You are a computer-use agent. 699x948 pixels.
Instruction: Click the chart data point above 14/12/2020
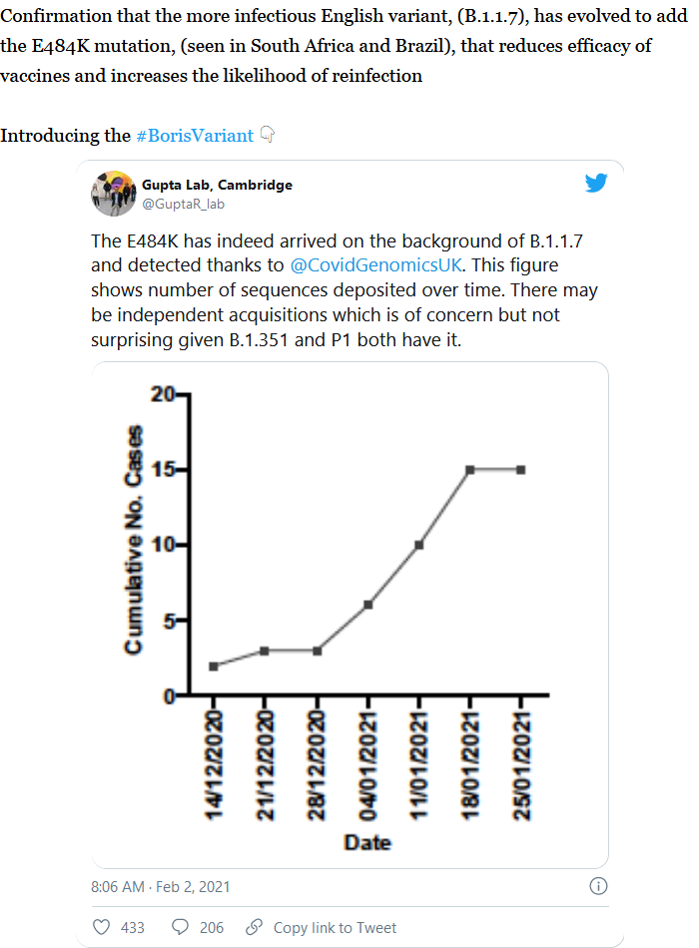click(214, 666)
